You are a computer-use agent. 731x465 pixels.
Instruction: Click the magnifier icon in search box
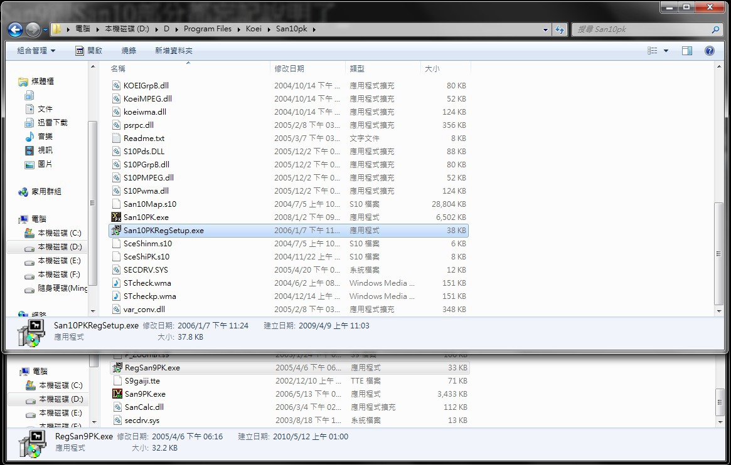click(715, 29)
